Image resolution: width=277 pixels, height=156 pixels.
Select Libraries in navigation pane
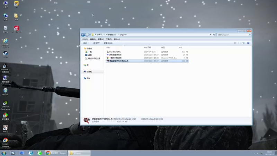pos(86,65)
